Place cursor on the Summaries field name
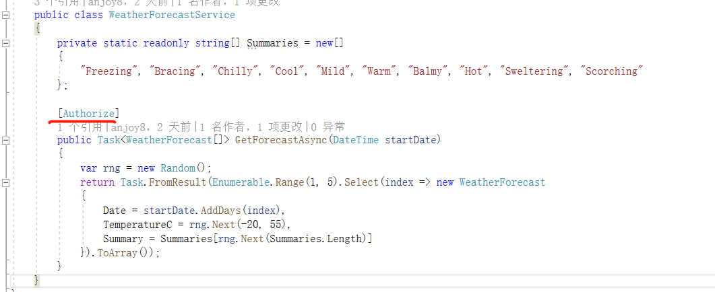715x292 pixels. [x=272, y=42]
